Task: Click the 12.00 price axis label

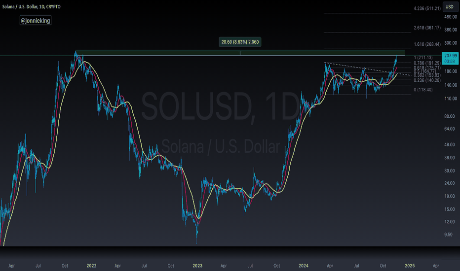Action: [450, 222]
